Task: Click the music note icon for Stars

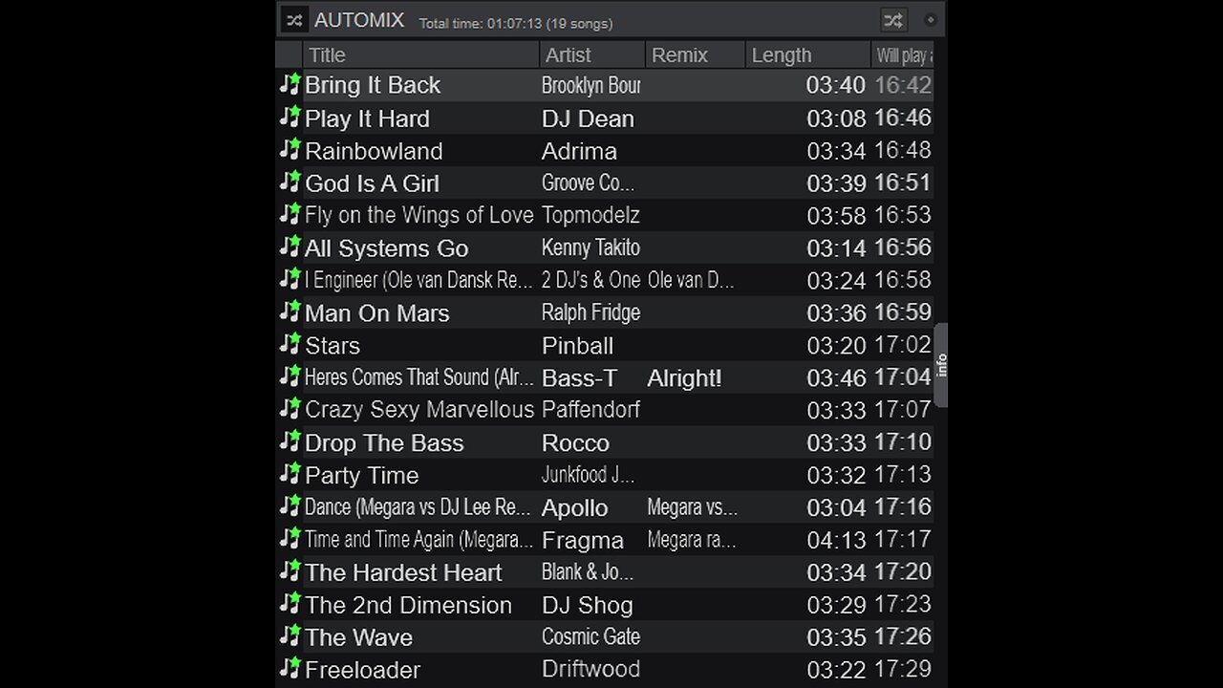Action: click(290, 344)
